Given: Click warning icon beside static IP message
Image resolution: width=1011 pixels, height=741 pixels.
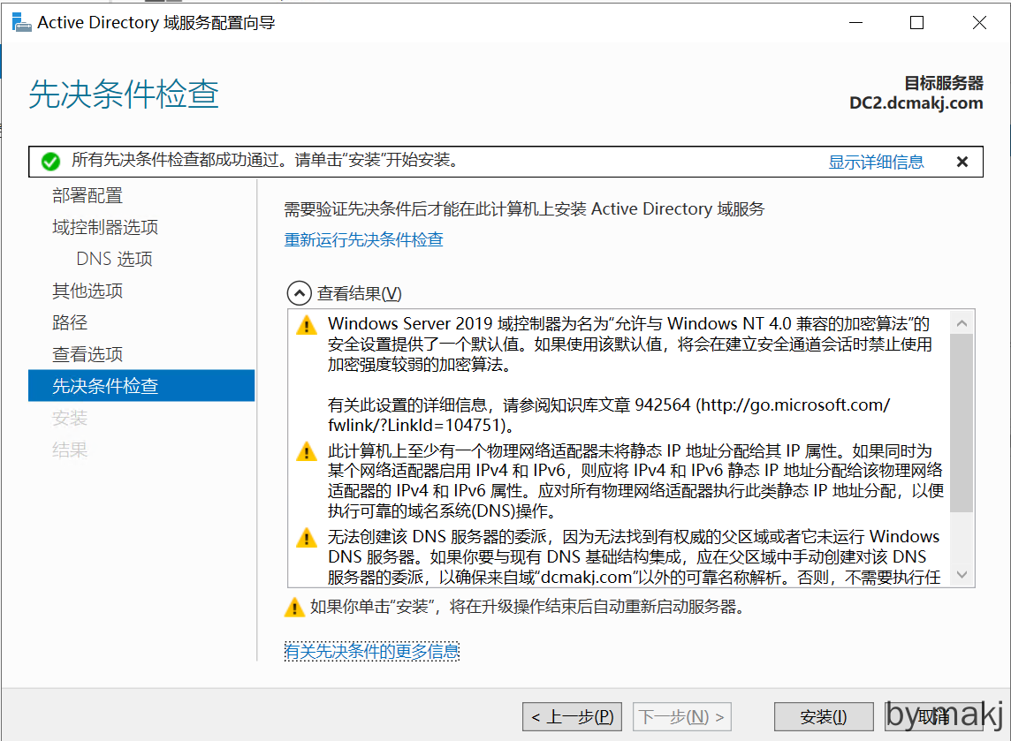Looking at the screenshot, I should point(306,451).
